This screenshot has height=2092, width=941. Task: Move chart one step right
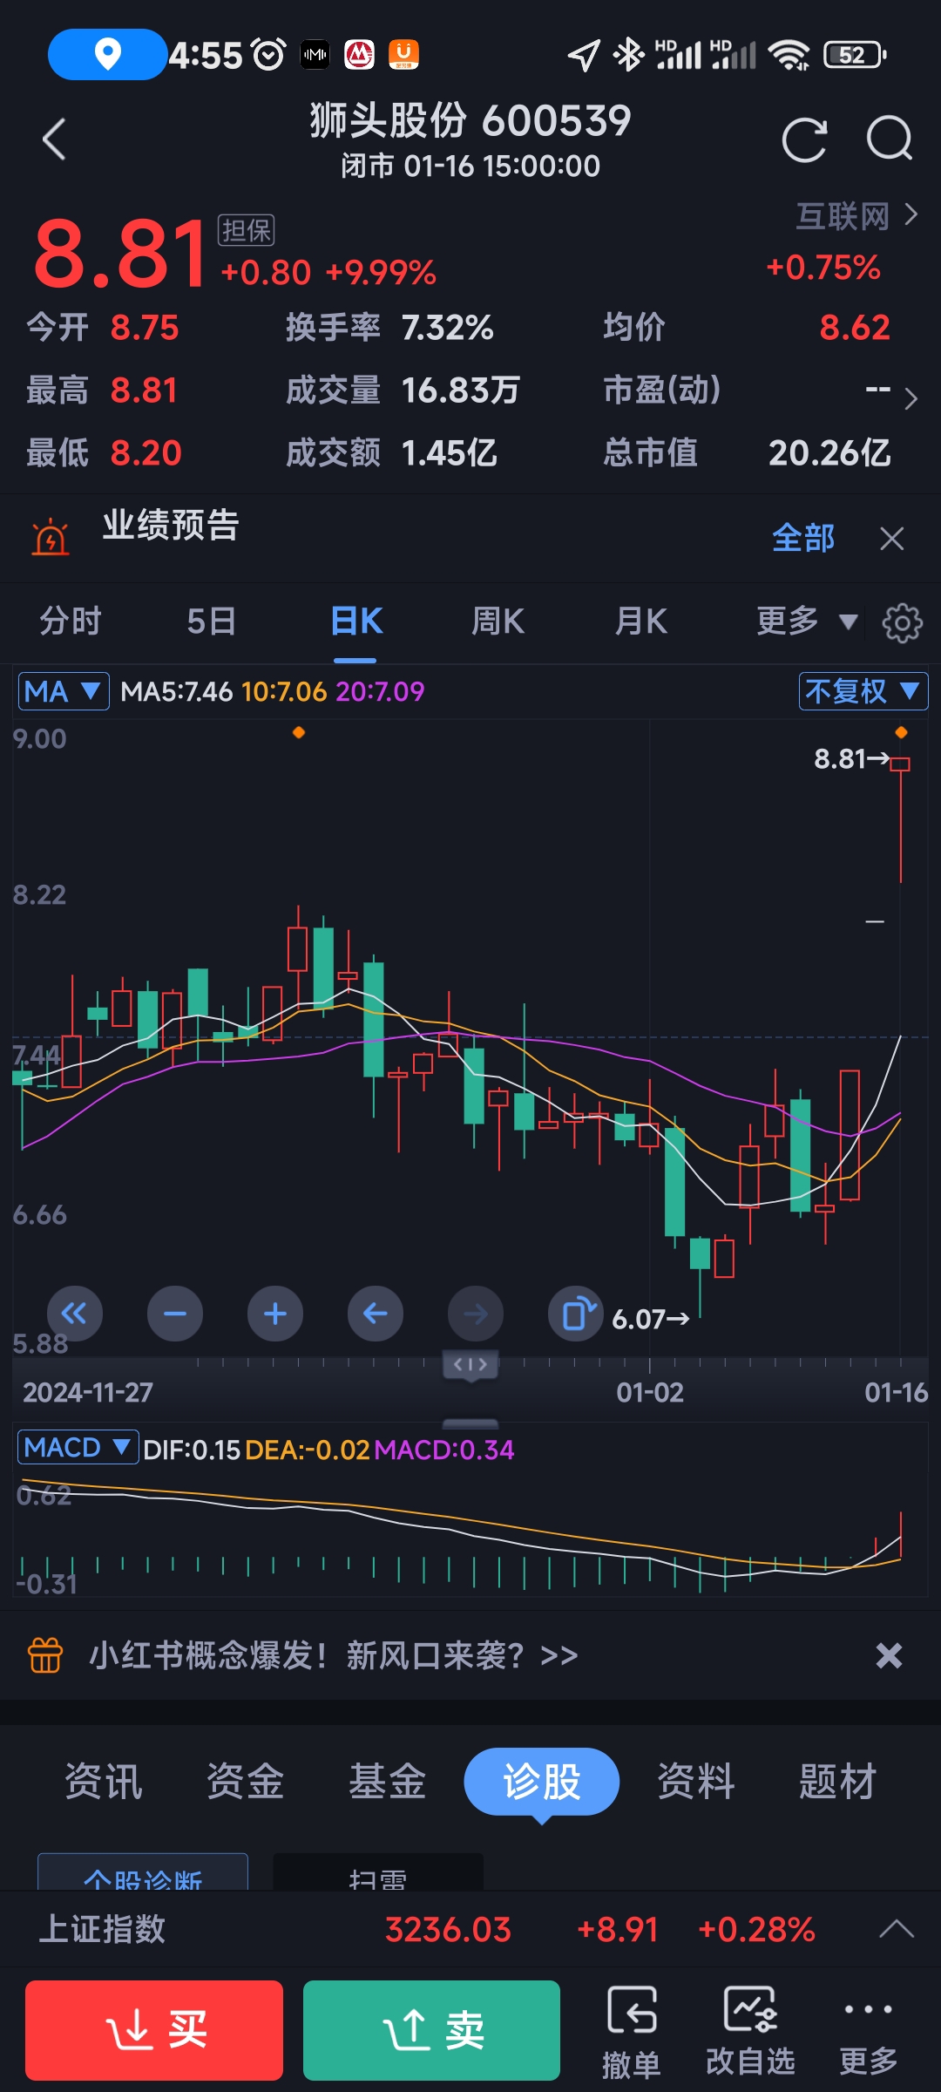pyautogui.click(x=476, y=1314)
